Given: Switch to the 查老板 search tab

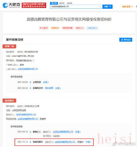Looking at the screenshot, I should [x=62, y=3].
